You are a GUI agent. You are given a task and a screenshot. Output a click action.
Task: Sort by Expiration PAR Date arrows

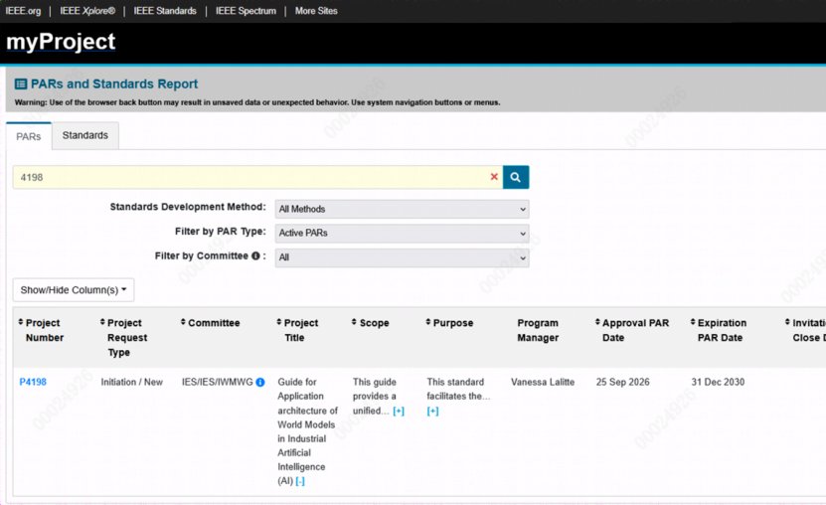tap(693, 322)
